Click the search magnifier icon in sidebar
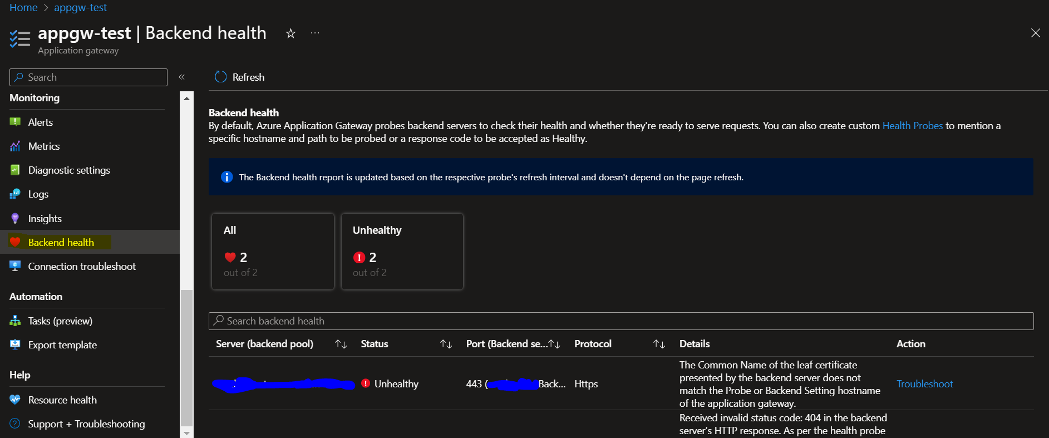1049x438 pixels. [x=19, y=77]
